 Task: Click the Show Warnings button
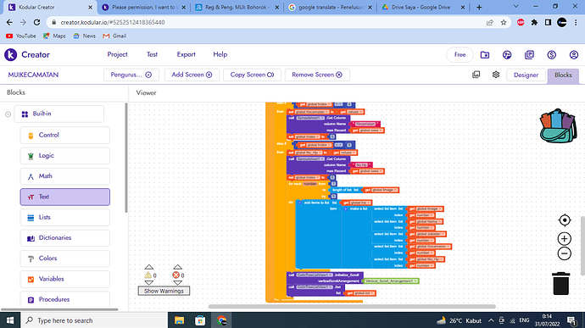coord(164,291)
